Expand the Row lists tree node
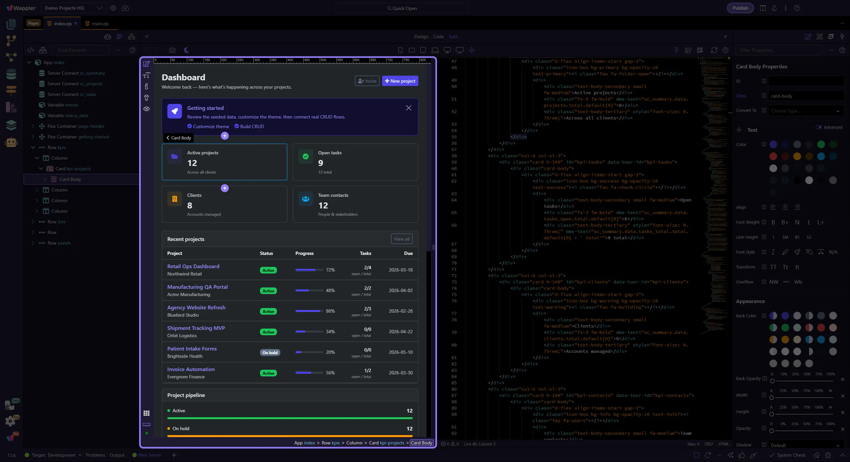850x462 pixels. pos(33,222)
